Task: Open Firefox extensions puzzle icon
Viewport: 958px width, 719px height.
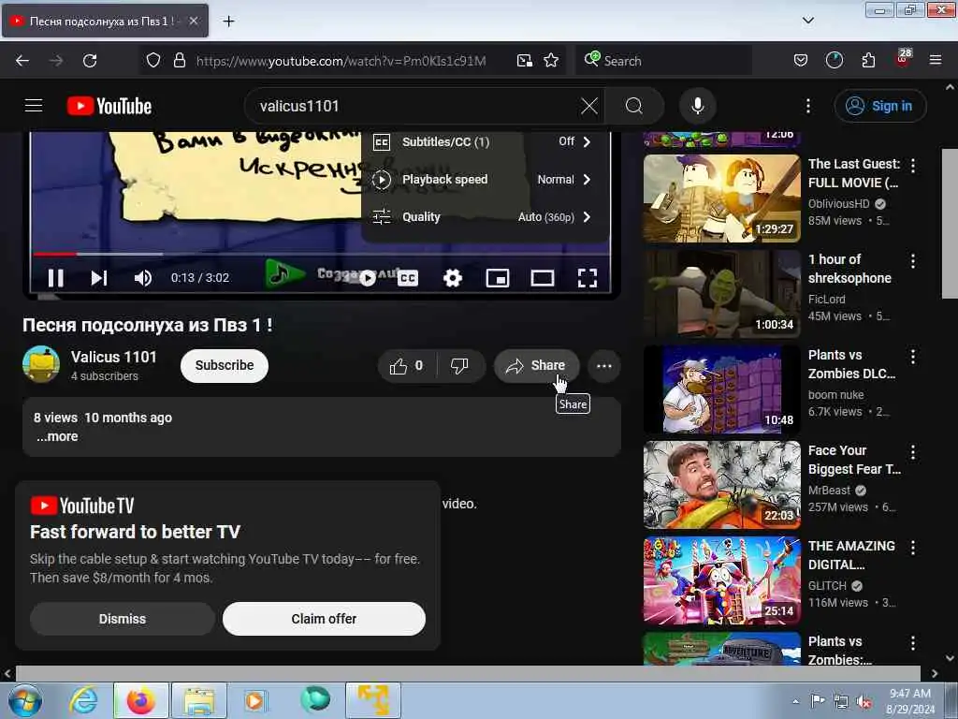Action: click(868, 61)
